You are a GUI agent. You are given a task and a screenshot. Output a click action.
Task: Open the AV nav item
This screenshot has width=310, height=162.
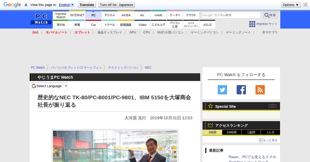[142, 15]
